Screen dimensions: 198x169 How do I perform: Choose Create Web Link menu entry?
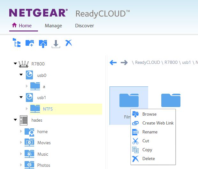point(153,123)
